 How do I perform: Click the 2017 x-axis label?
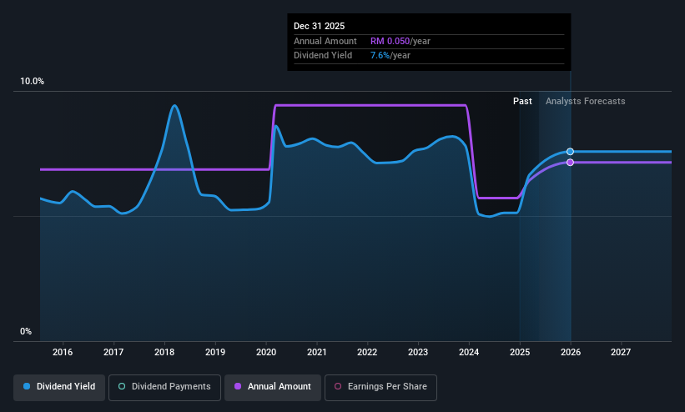click(113, 352)
